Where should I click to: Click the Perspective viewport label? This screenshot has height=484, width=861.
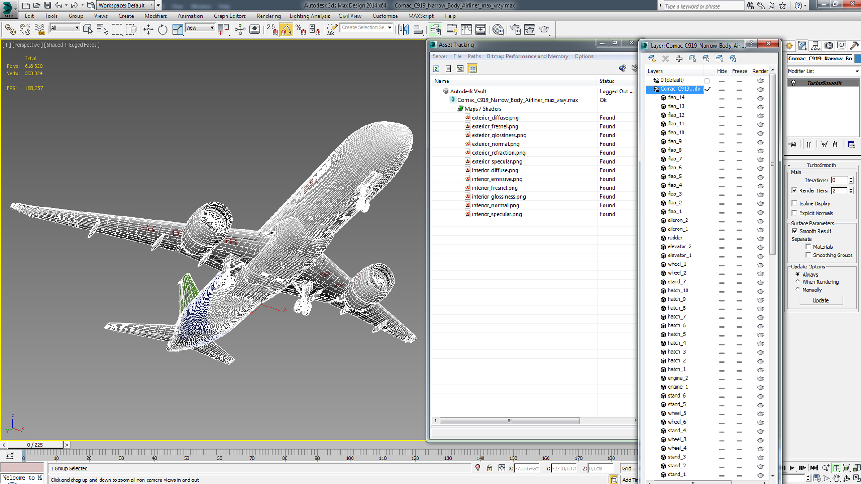27,45
